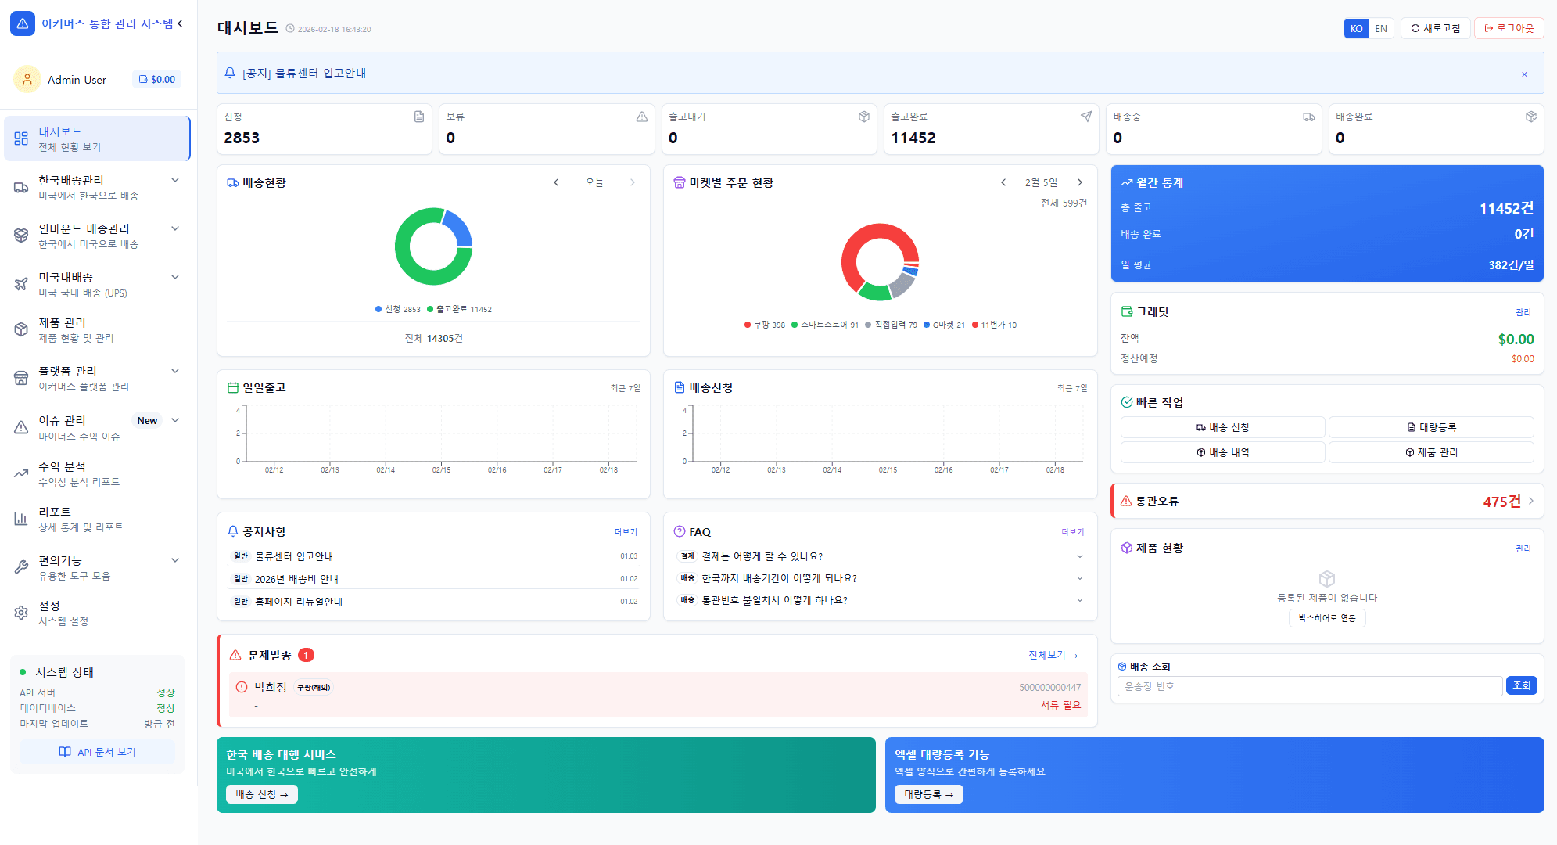This screenshot has height=845, width=1557.
Task: Open the 전체보기 link in 문제발송
Action: coord(1053,655)
